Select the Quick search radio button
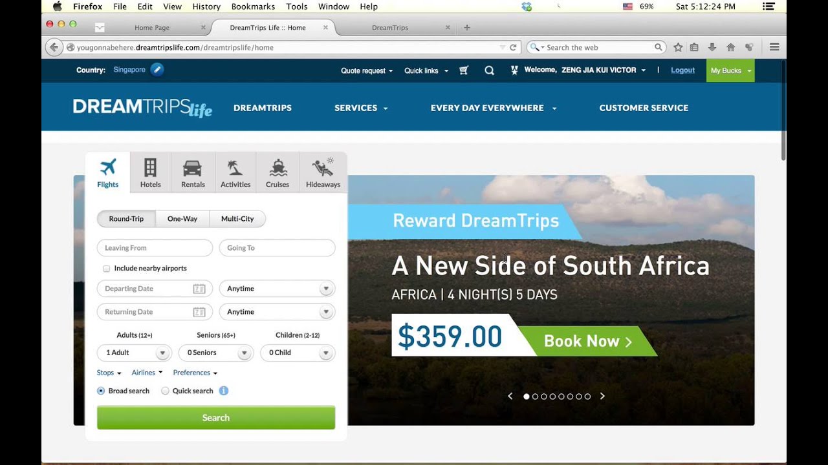The width and height of the screenshot is (828, 465). click(165, 391)
